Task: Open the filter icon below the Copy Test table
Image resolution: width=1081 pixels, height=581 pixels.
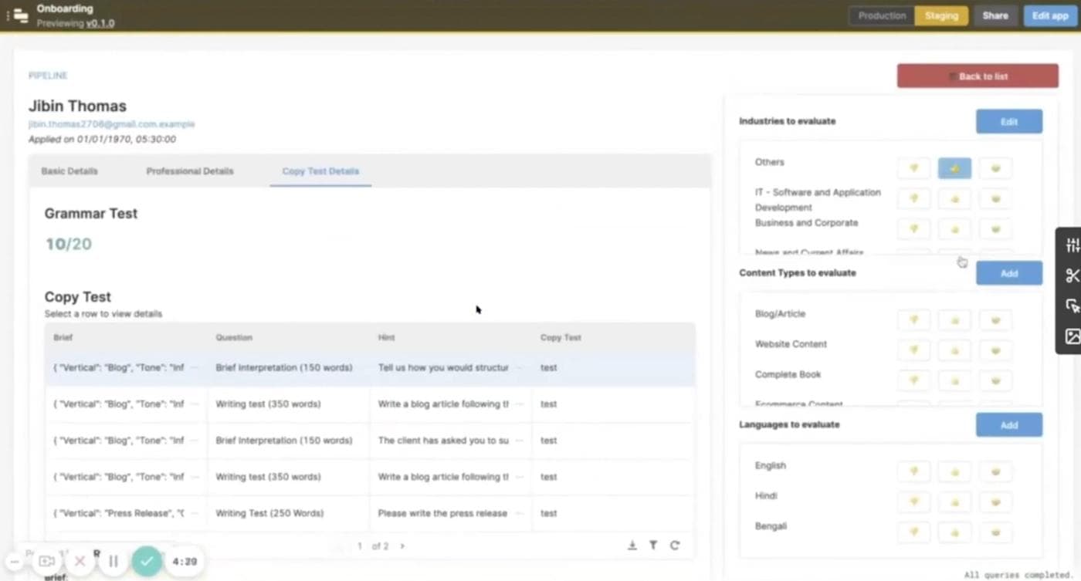Action: [x=652, y=545]
